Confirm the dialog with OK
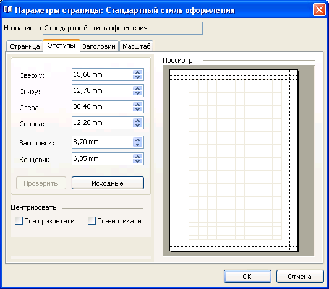329x289 pixels. coord(247,277)
